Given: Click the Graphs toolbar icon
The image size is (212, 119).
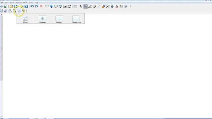Looking at the screenshot, I should click(x=19, y=11).
